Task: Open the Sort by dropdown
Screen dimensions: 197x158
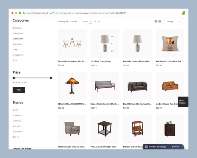Action: coord(174,21)
